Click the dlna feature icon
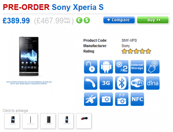Image resolution: width=173 pixels, height=132 pixels. (153, 83)
